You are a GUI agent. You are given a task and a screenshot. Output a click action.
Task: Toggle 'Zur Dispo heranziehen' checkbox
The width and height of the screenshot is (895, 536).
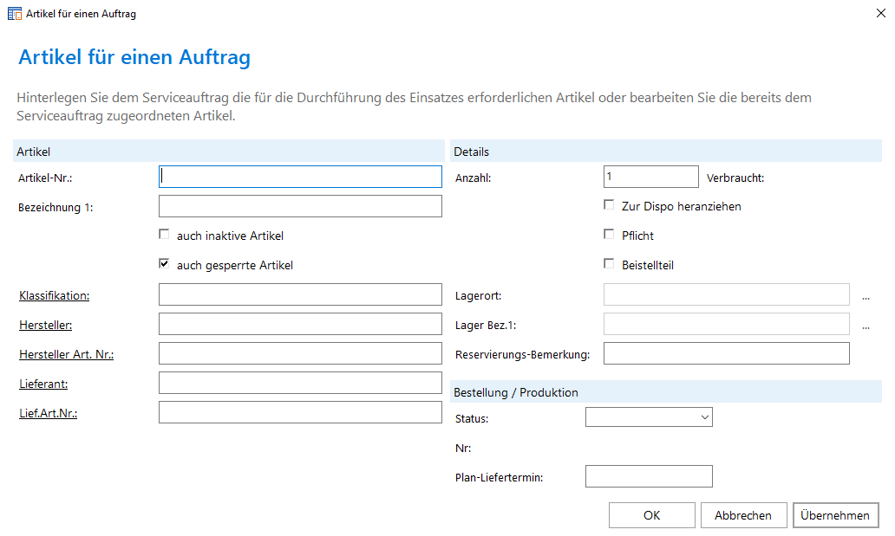609,206
